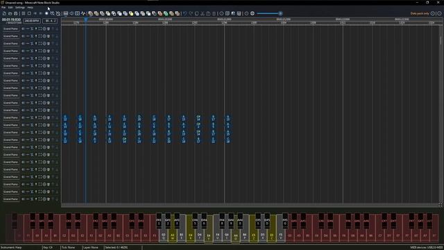The height and width of the screenshot is (250, 444).
Task: Undo the last action with toolbar arrow
Action: pyautogui.click(x=185, y=13)
